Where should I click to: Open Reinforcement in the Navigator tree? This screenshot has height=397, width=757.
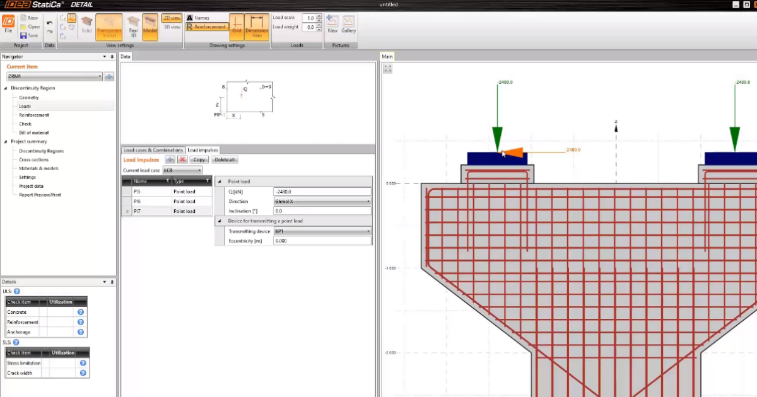(x=33, y=115)
